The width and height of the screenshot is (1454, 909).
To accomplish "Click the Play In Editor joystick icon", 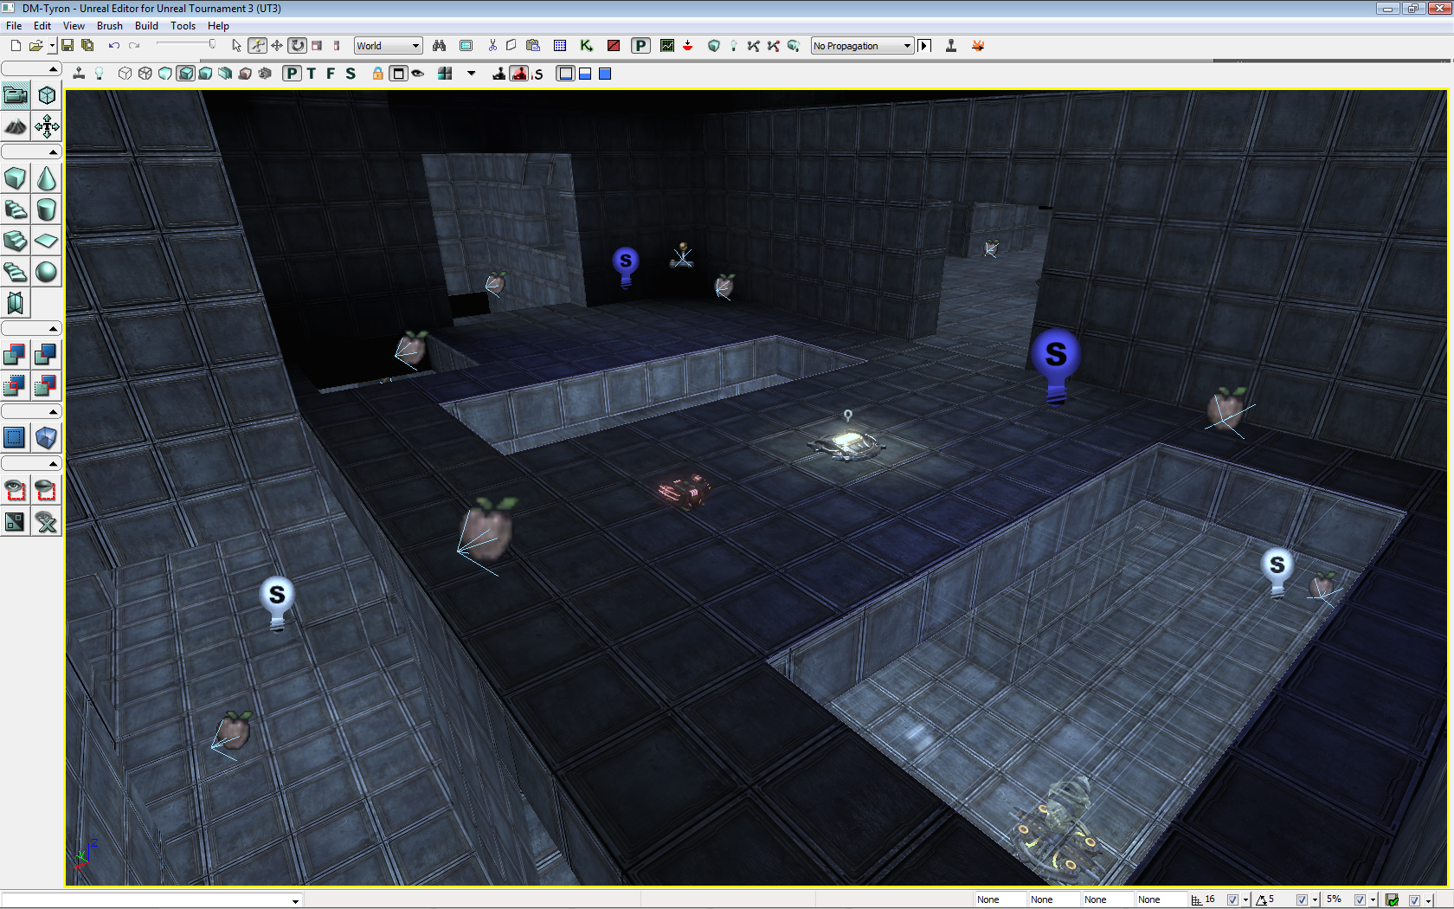I will coord(951,46).
